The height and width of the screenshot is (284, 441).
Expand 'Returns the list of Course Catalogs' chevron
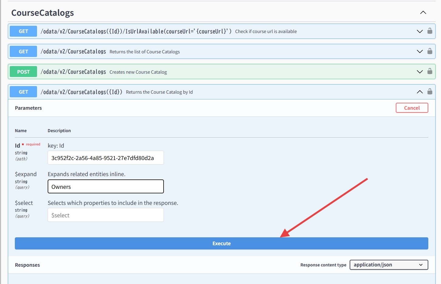click(420, 52)
